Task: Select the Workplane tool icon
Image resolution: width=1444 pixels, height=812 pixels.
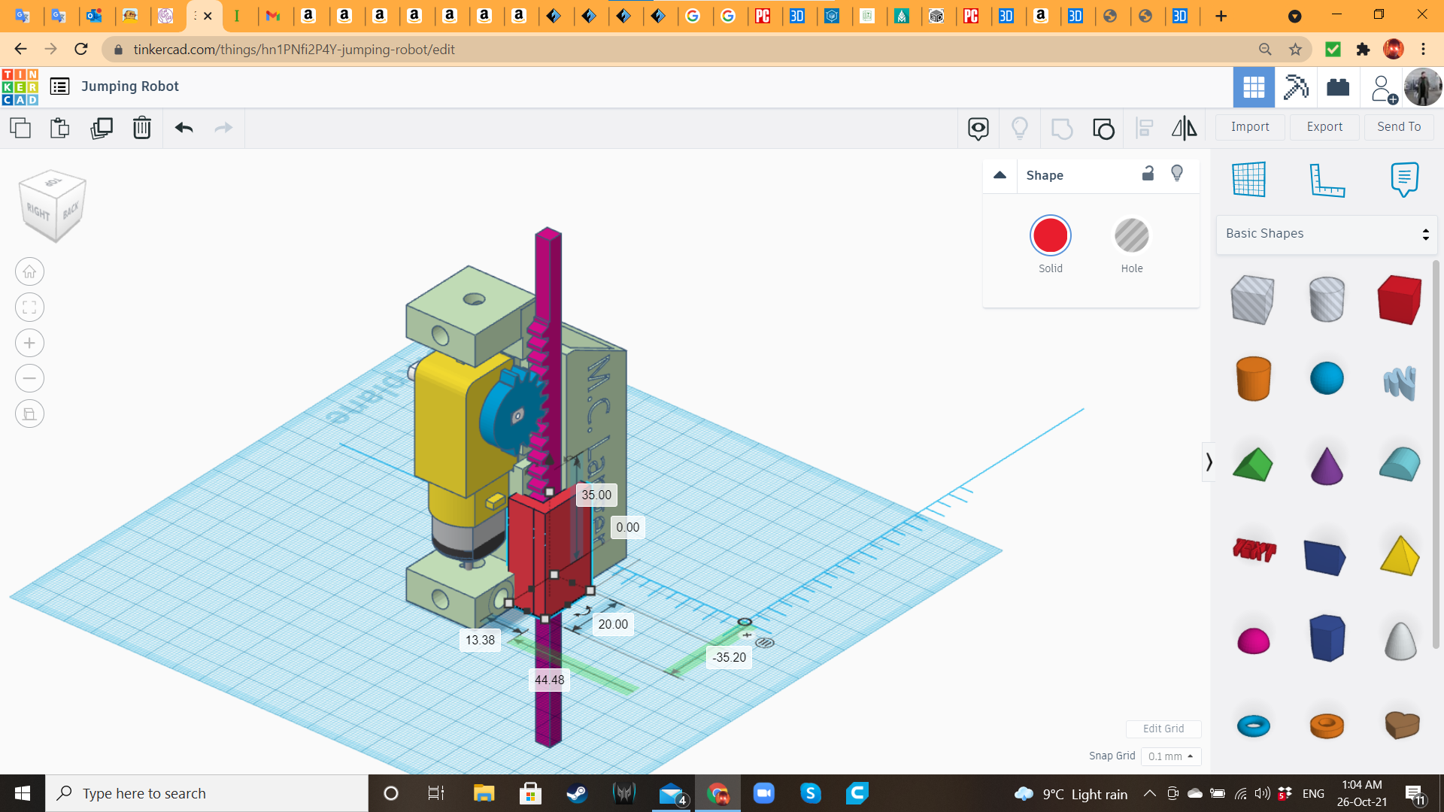Action: (1248, 180)
